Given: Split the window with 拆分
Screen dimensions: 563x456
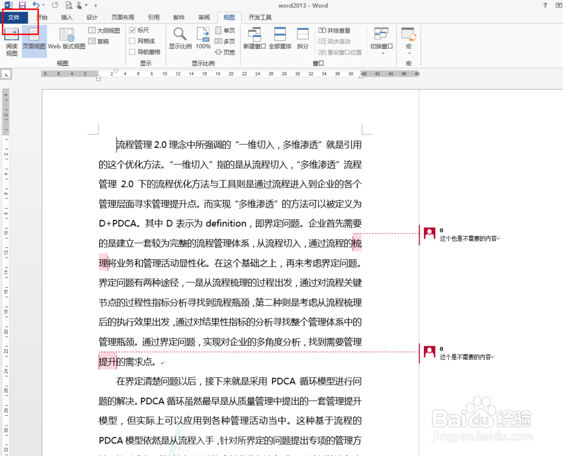Looking at the screenshot, I should point(302,39).
